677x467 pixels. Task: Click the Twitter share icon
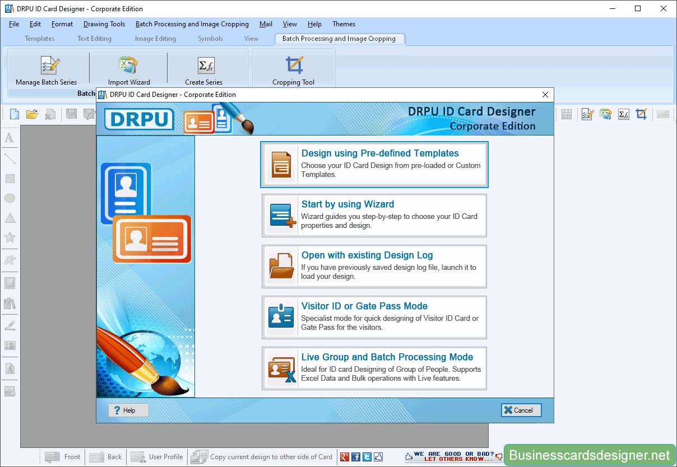pos(367,457)
